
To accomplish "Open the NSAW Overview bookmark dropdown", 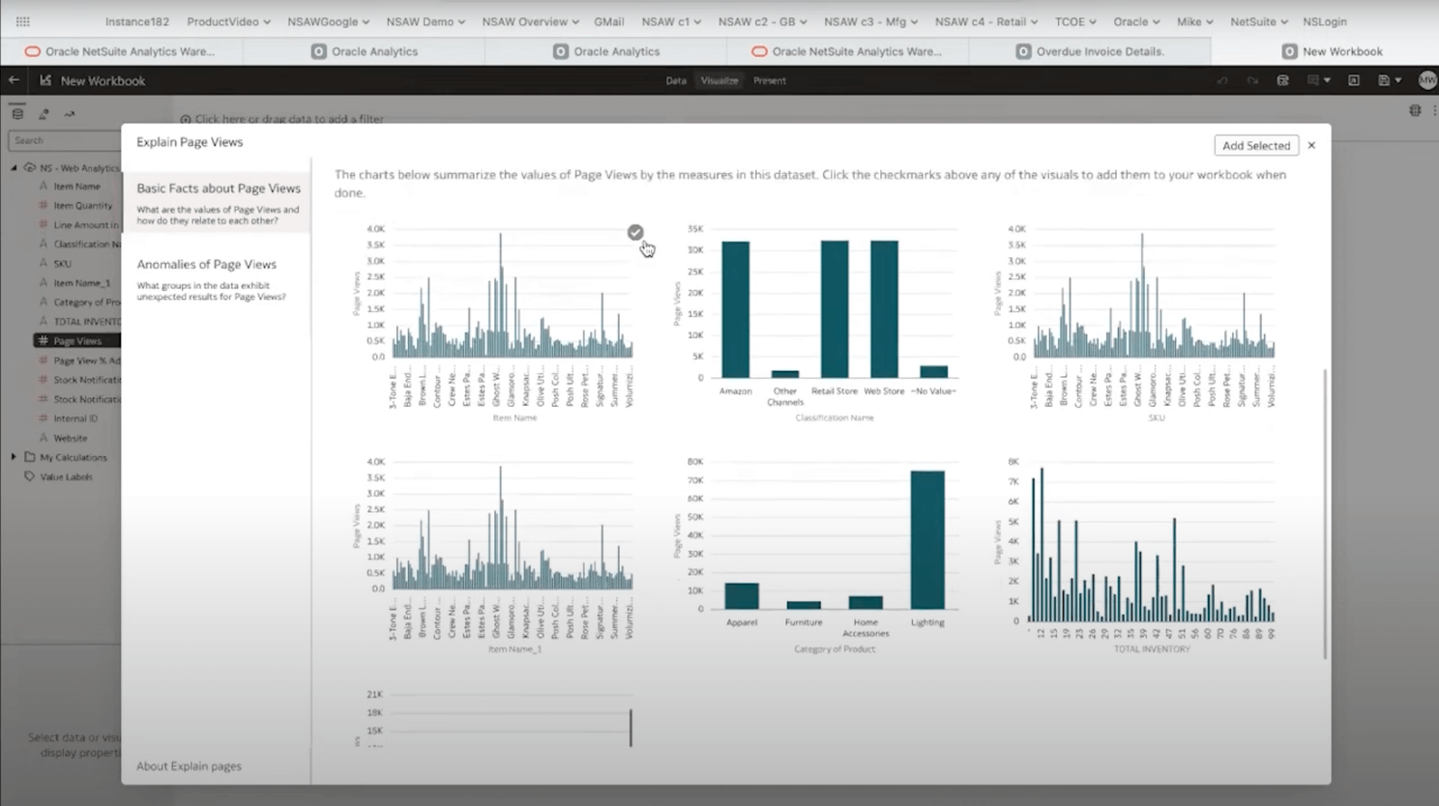I will click(530, 21).
